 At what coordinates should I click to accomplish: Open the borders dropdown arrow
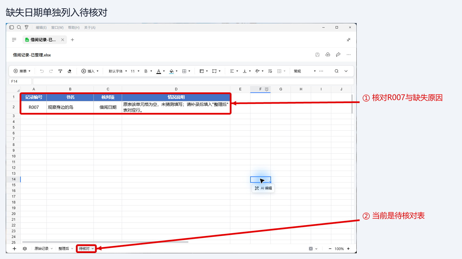click(x=189, y=71)
